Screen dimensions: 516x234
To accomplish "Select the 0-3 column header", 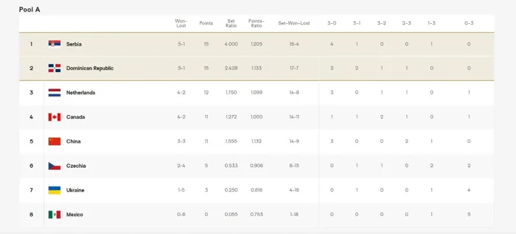I will [x=469, y=23].
